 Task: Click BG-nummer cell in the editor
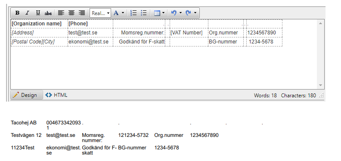[x=226, y=42]
